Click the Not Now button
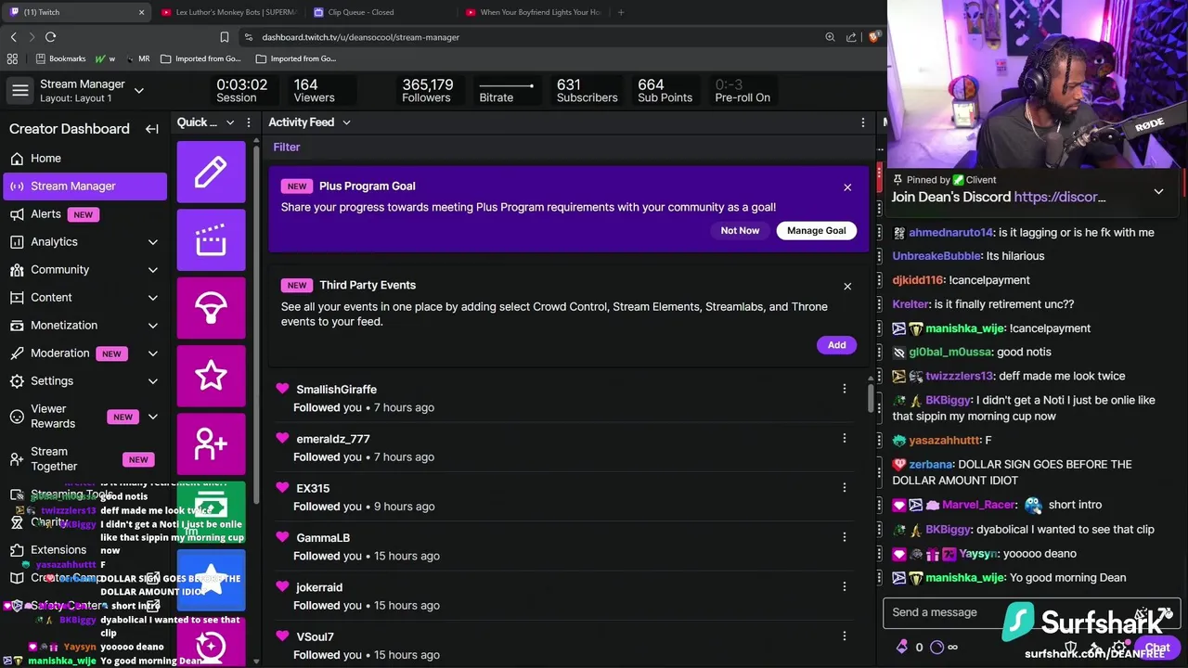This screenshot has width=1188, height=668. coord(740,230)
